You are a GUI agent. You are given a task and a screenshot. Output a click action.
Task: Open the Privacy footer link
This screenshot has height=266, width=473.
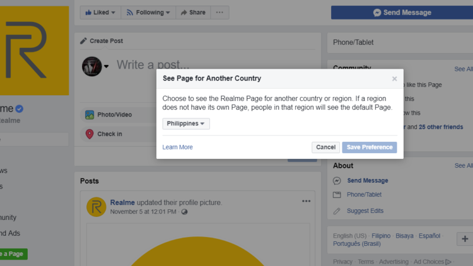pos(343,262)
